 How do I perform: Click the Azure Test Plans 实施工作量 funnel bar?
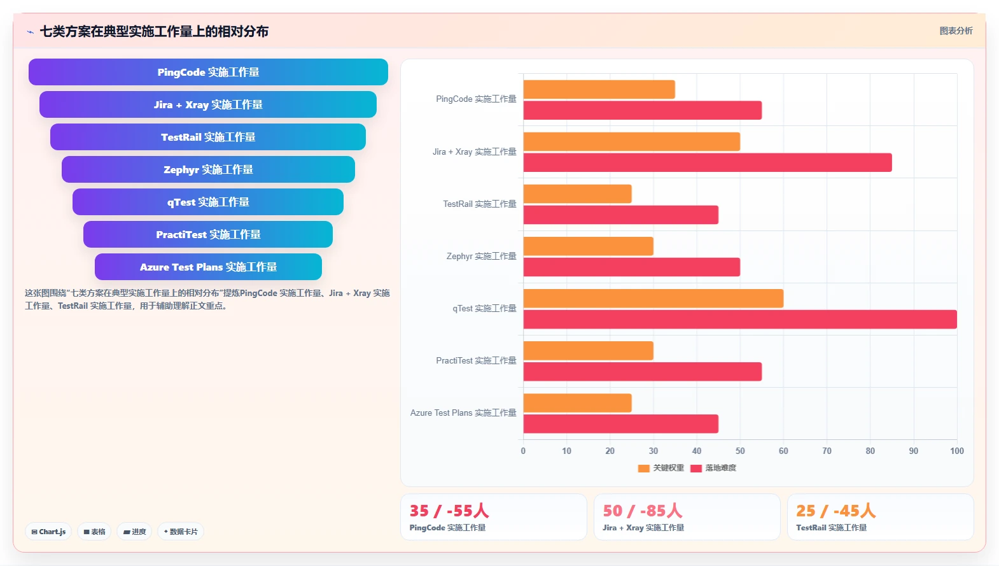pos(208,267)
